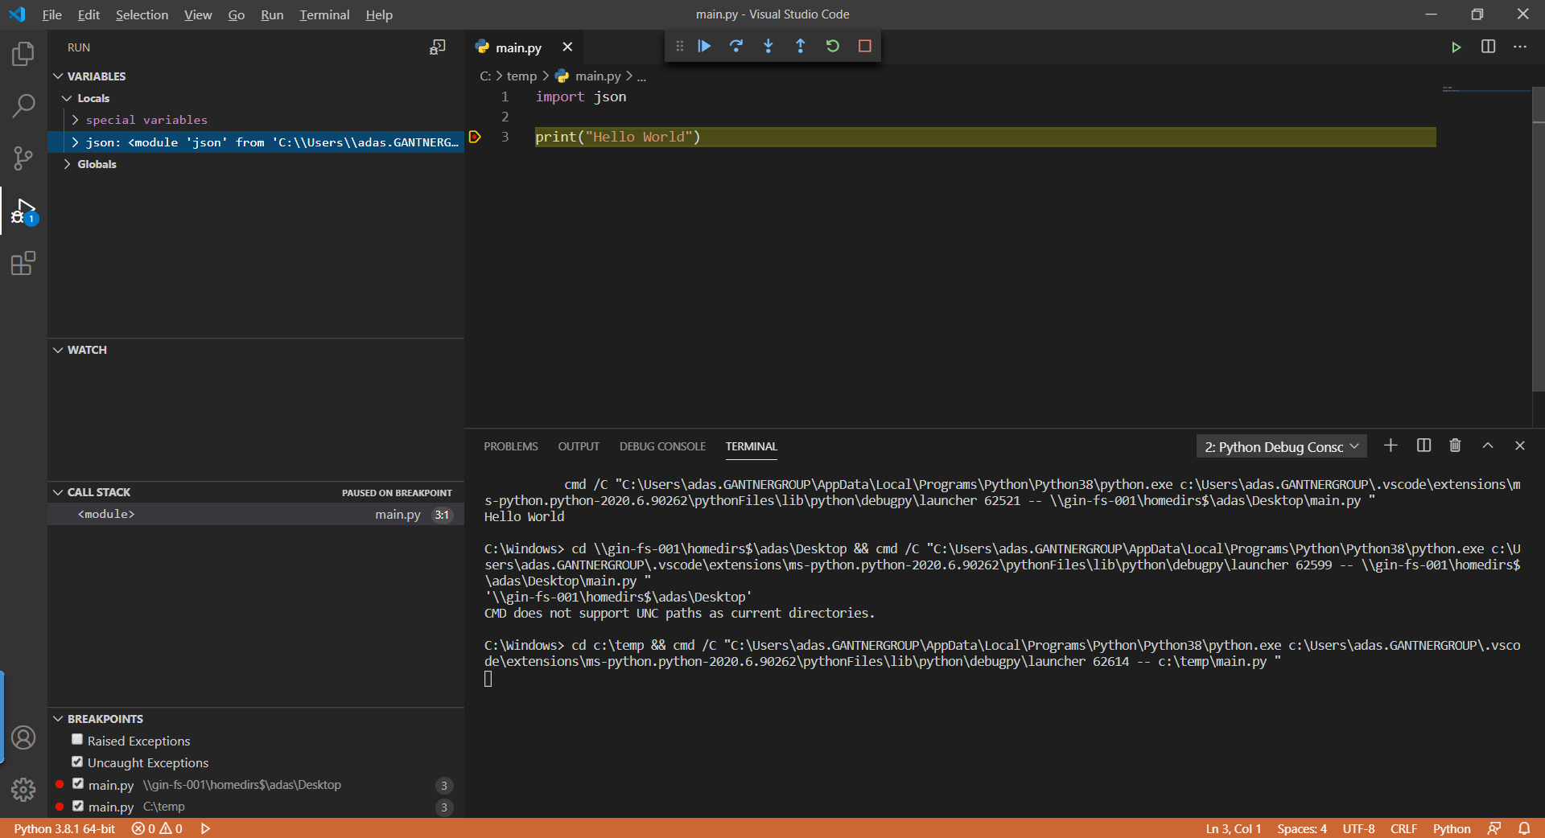This screenshot has width=1545, height=838.
Task: Collapse the Locals variables section
Action: pos(68,97)
